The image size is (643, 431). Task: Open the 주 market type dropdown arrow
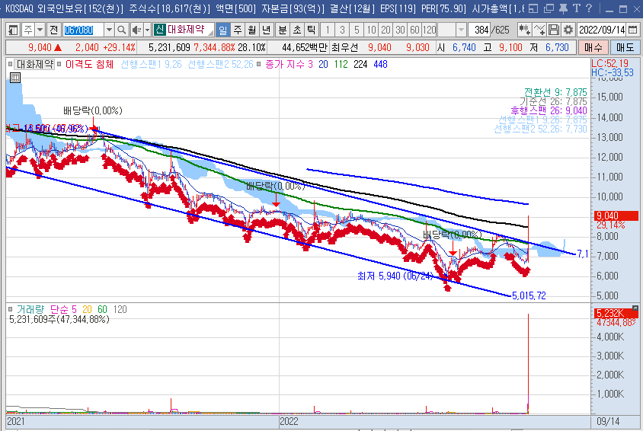40,30
